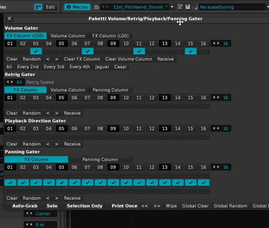Click the >> button before Wipe

click(x=157, y=206)
